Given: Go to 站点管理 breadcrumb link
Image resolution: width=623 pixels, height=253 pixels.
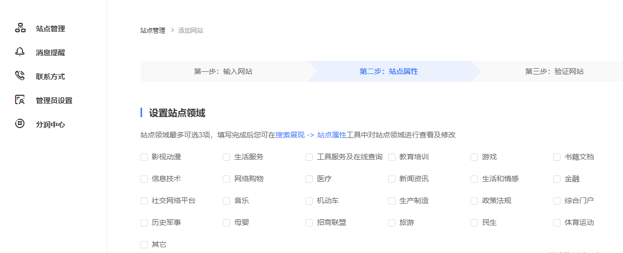Looking at the screenshot, I should [x=152, y=30].
